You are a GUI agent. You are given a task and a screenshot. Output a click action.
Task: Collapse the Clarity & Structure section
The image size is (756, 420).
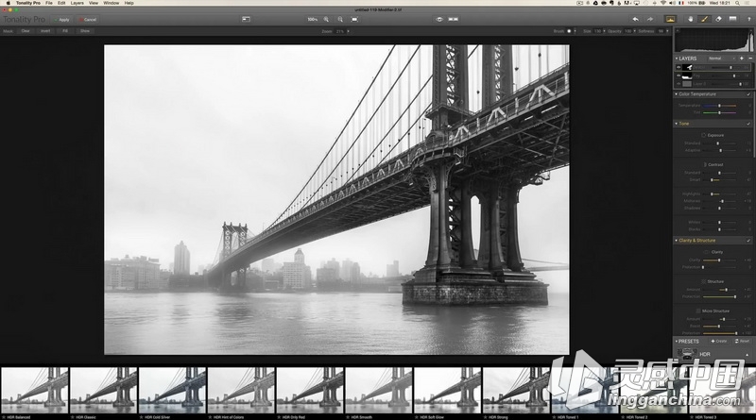click(x=677, y=241)
